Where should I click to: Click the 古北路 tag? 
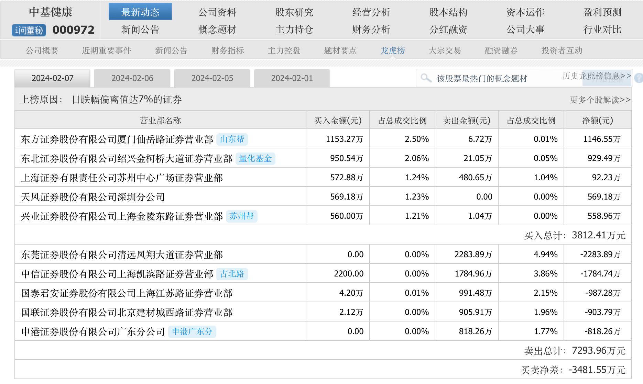coord(232,274)
